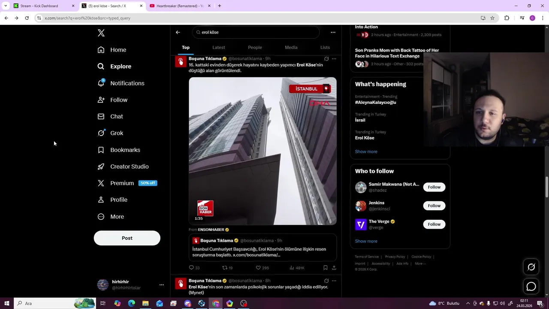Click the Post button
This screenshot has width=549, height=309.
(127, 238)
